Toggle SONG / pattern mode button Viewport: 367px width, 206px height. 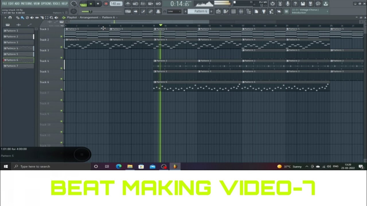click(x=83, y=4)
